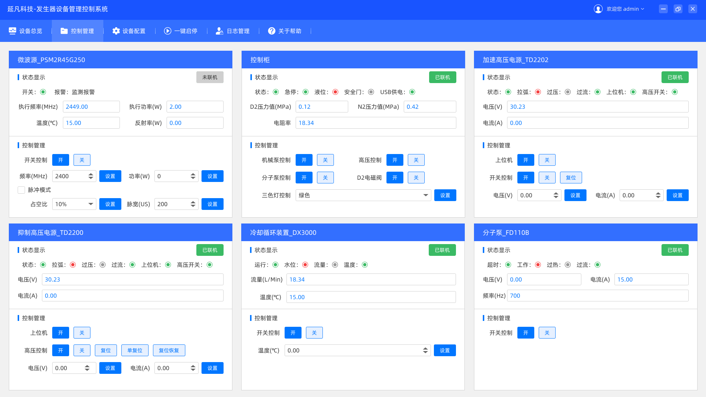Click the 控制管理 folder icon
Viewport: 706px width, 397px height.
coord(64,31)
